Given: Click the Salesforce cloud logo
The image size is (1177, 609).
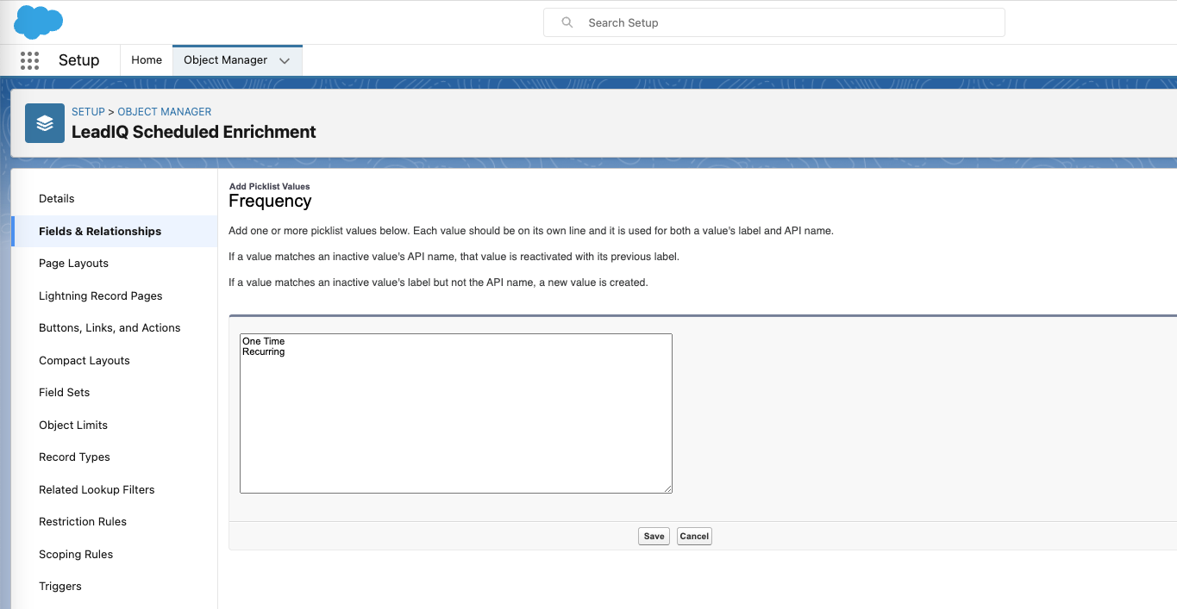Looking at the screenshot, I should [x=39, y=22].
